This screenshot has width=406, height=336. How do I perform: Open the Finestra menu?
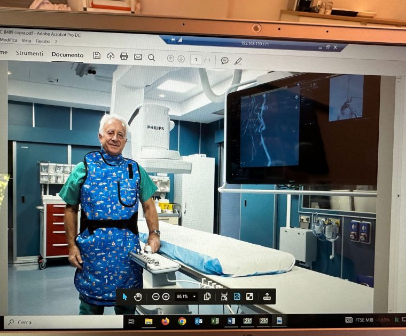point(43,41)
